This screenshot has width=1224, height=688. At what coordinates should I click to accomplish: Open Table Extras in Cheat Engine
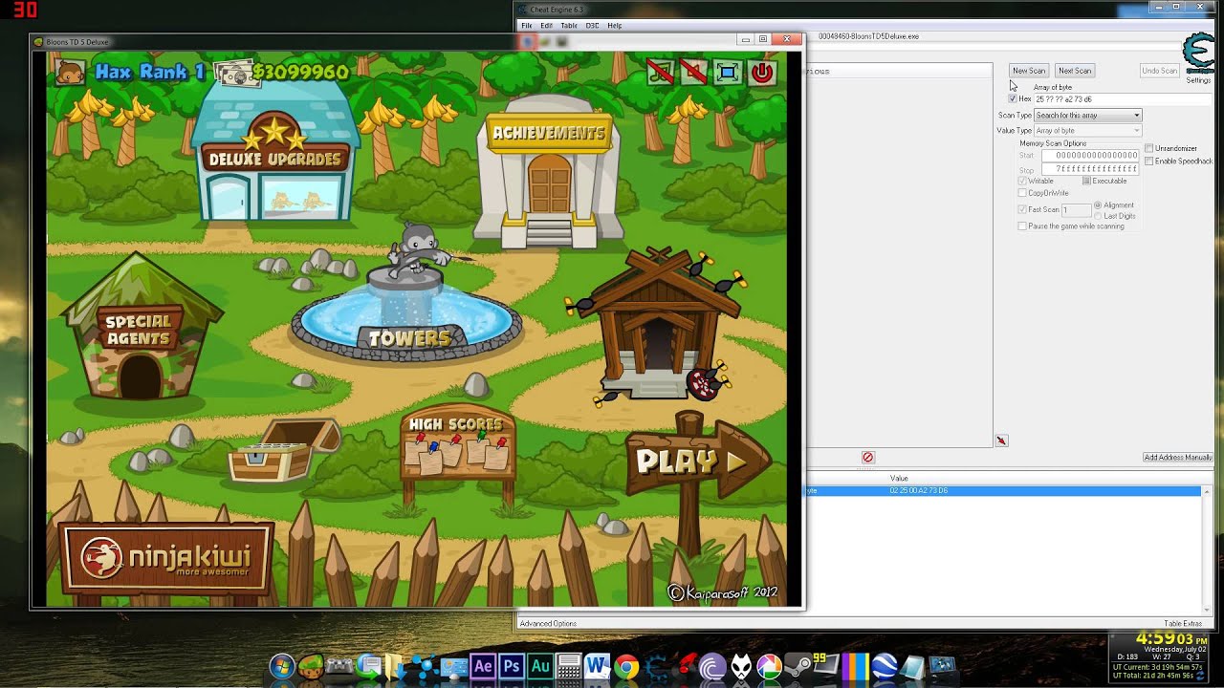tap(1183, 624)
